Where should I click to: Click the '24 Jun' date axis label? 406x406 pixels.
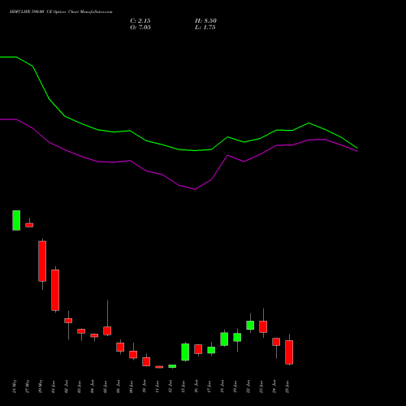[274, 387]
